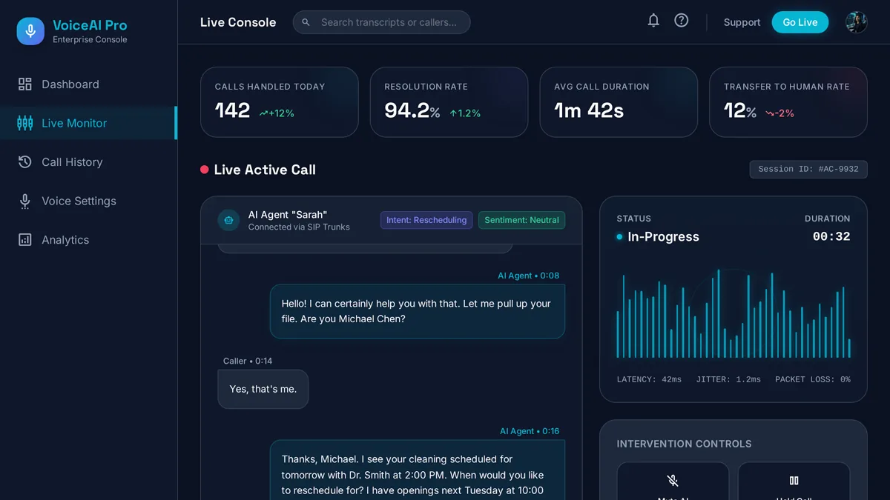Click the Sentiment: Neutral tag
This screenshot has width=890, height=500.
[521, 220]
